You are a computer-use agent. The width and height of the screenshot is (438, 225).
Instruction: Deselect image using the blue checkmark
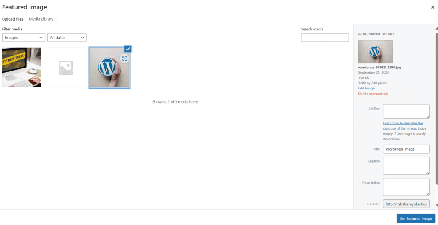click(128, 49)
